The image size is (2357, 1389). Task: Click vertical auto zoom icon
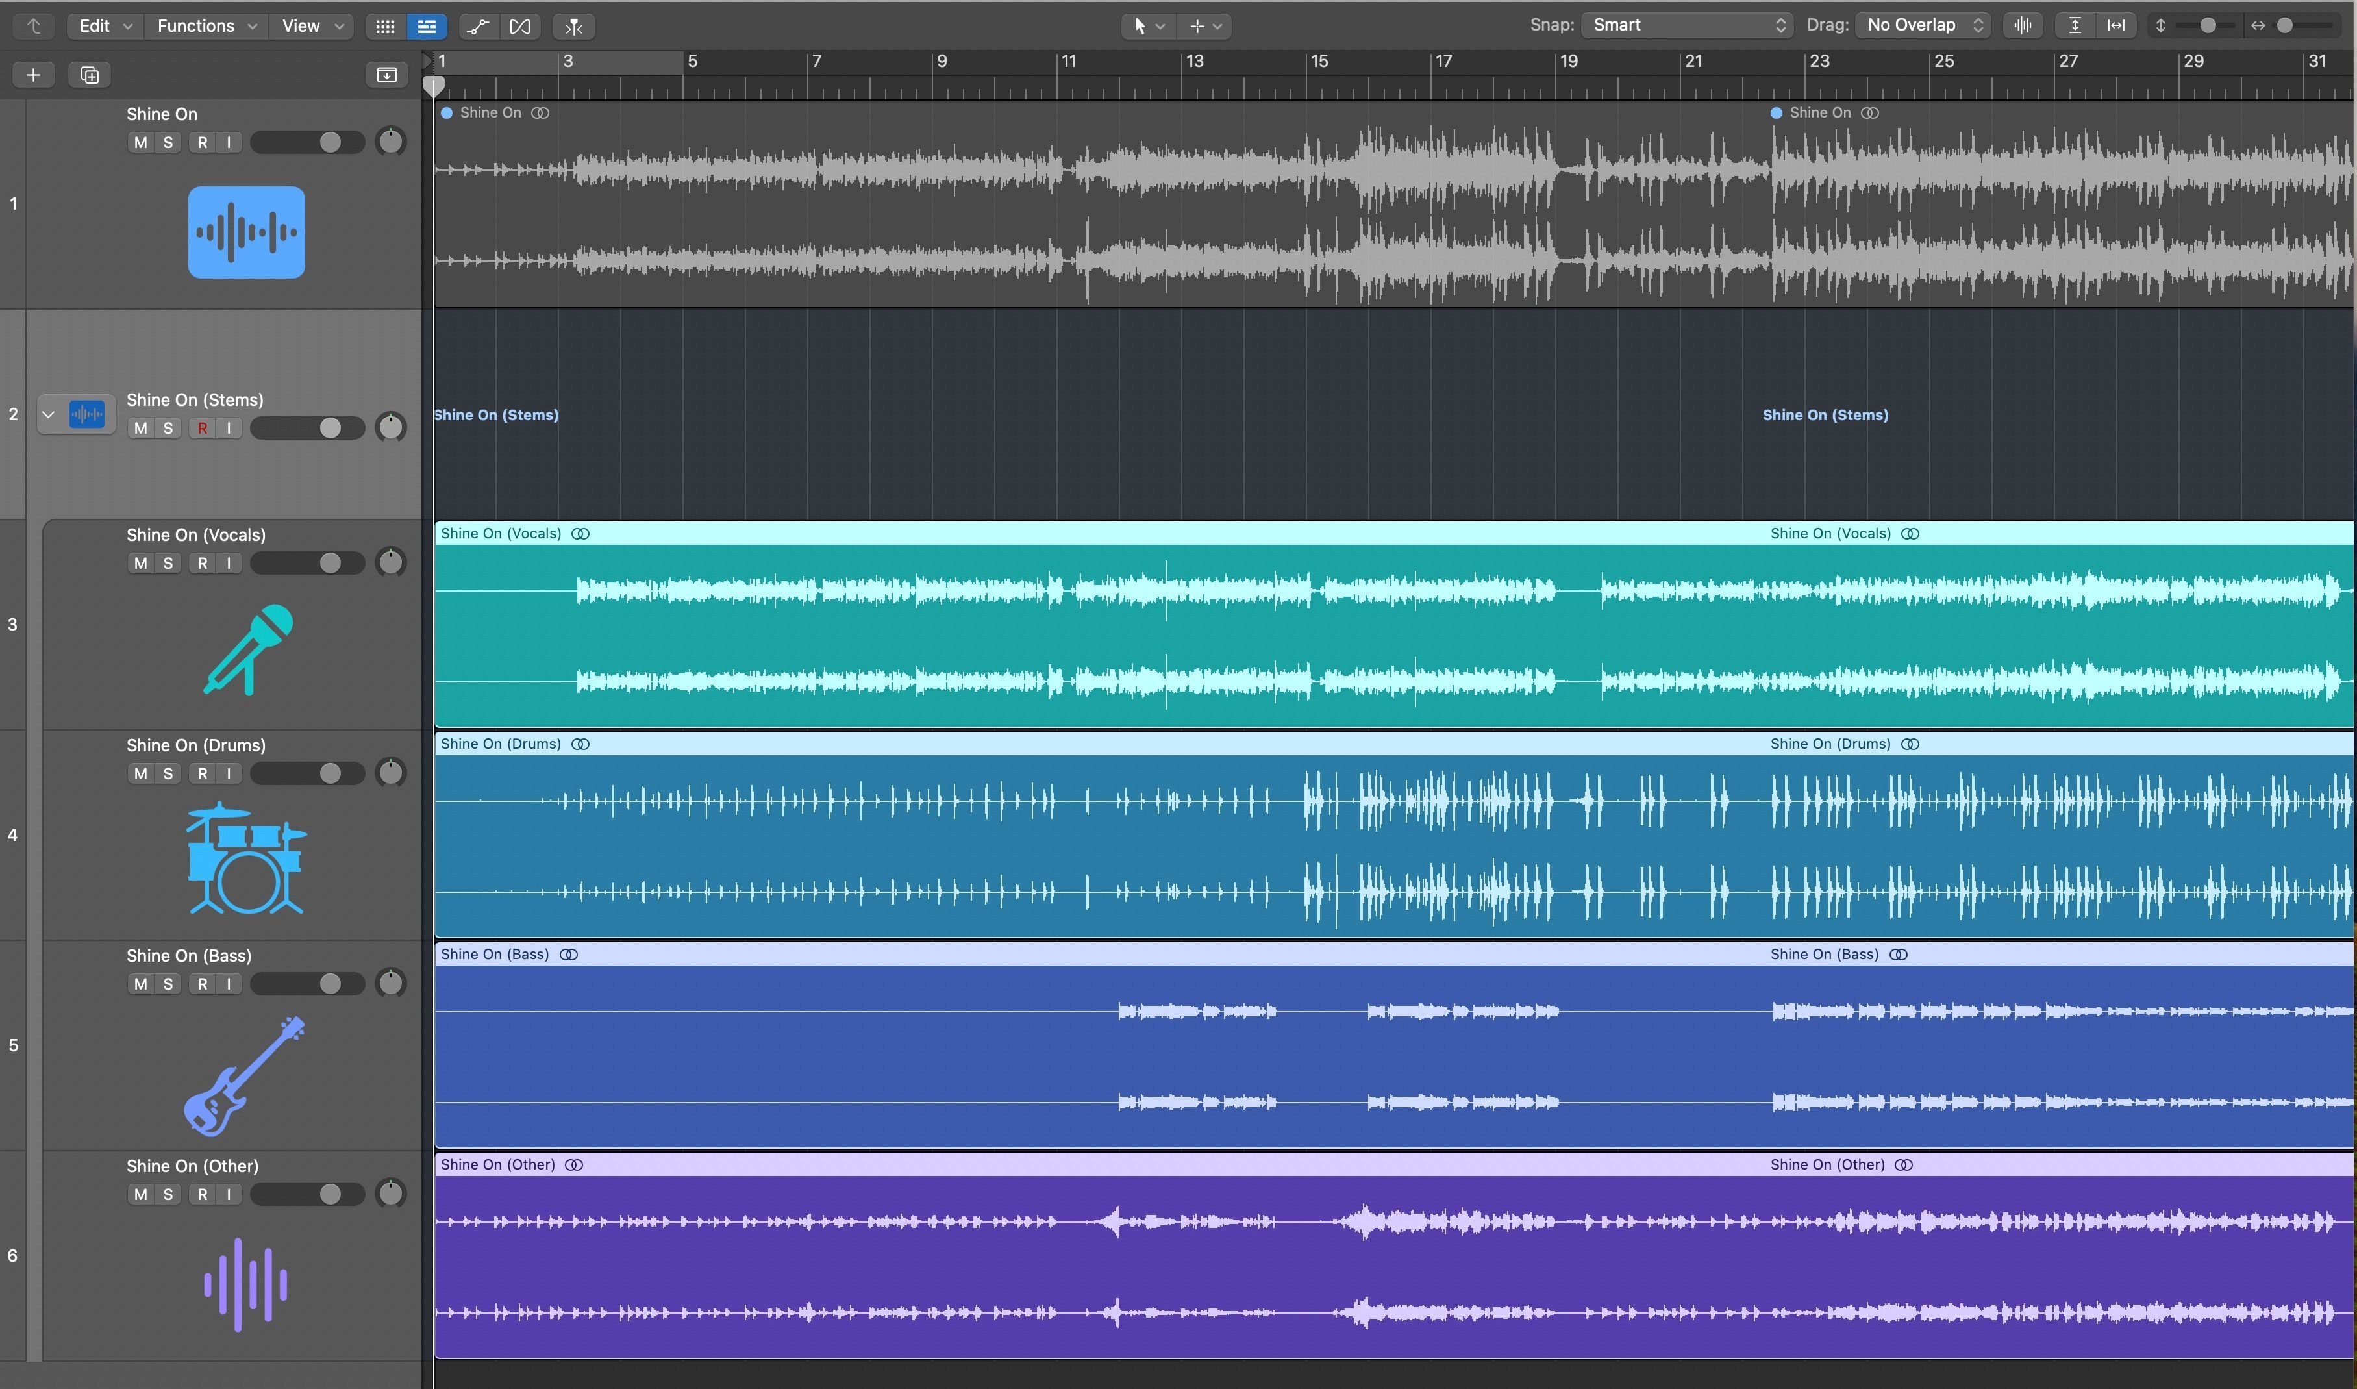click(2075, 25)
